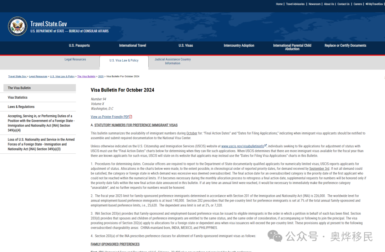Viewport: 385px width, 252px height.
Task: Click the Number 94 text
Action: 98,99
